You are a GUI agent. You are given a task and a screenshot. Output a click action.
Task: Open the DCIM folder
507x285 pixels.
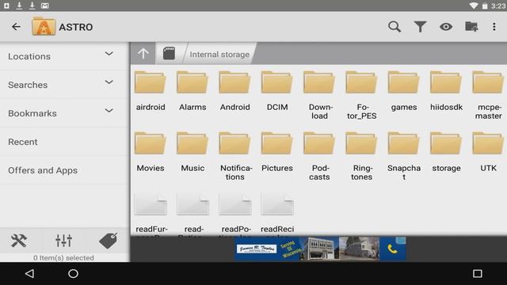(277, 92)
